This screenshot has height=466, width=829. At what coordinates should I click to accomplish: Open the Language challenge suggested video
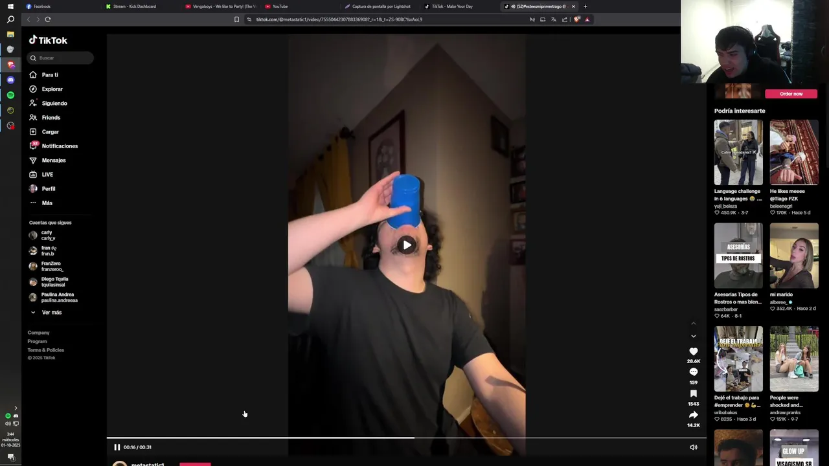[x=738, y=152]
